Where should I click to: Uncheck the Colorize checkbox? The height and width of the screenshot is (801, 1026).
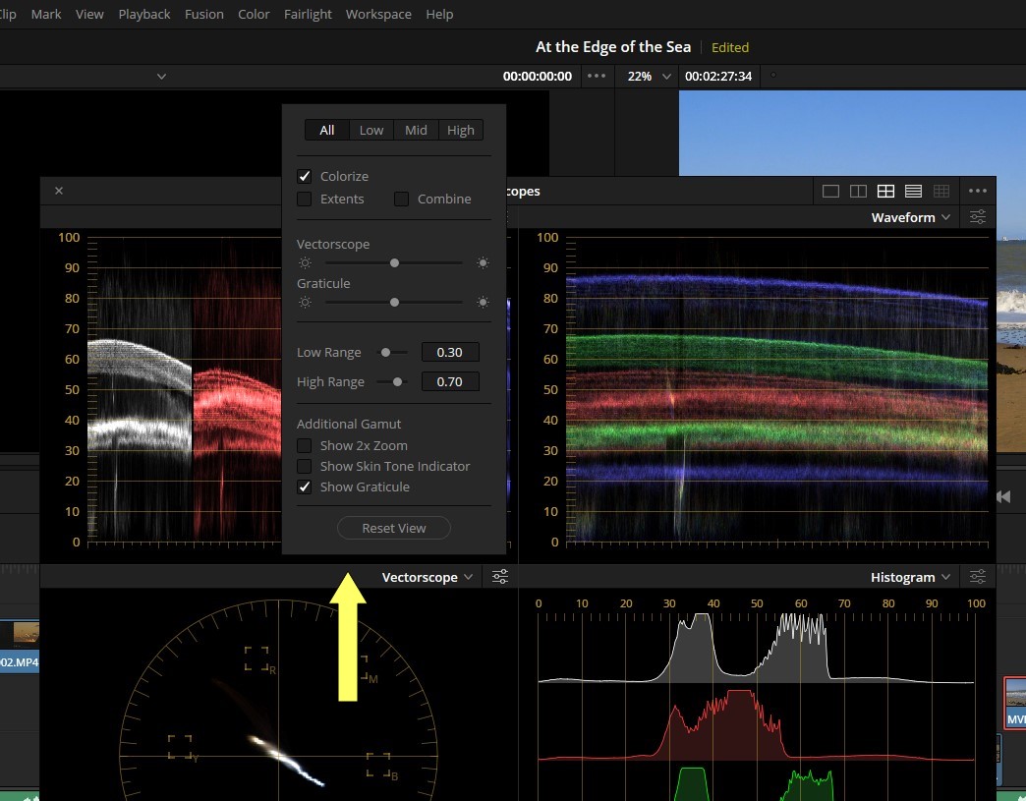tap(305, 176)
